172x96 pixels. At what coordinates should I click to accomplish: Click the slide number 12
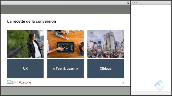123,83
